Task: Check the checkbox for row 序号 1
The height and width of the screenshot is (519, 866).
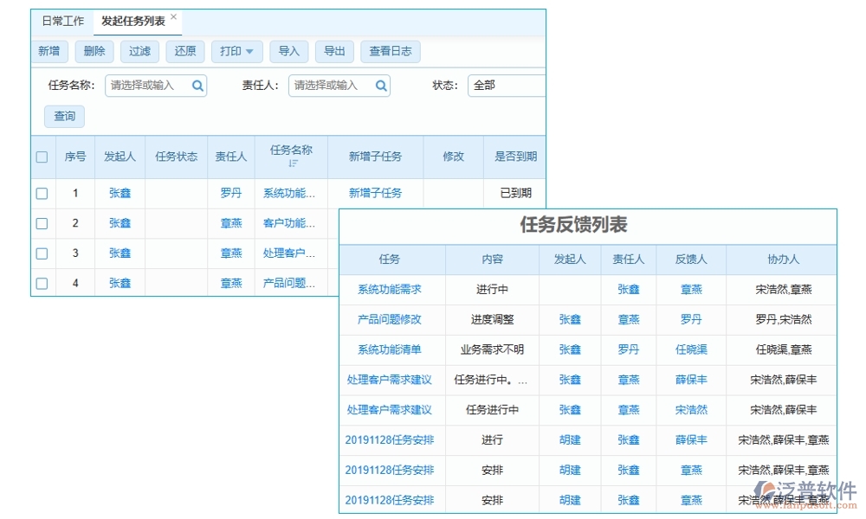Action: 42,193
